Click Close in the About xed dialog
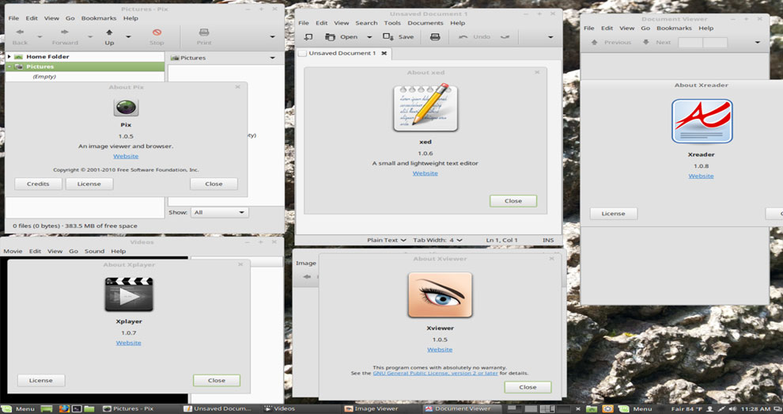The image size is (783, 414). click(x=513, y=201)
